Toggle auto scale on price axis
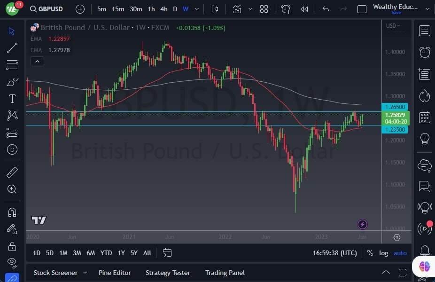 pyautogui.click(x=400, y=253)
